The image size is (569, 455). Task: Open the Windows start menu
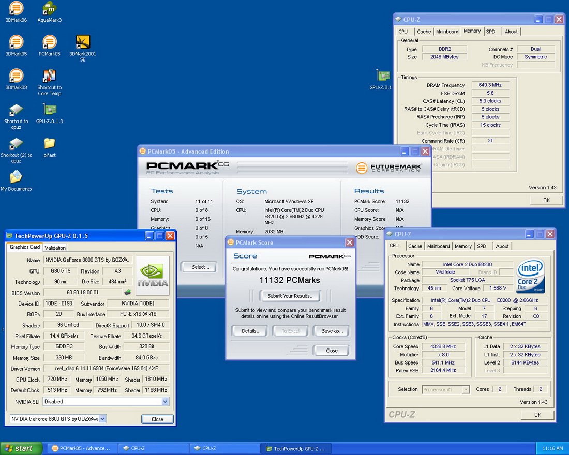click(21, 448)
